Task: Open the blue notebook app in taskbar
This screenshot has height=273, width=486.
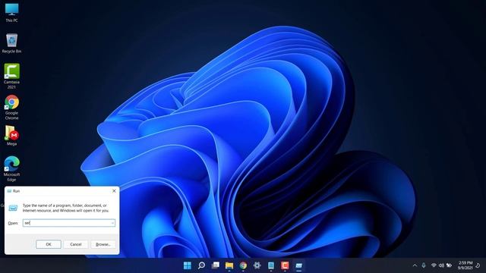Action: pyautogui.click(x=271, y=265)
